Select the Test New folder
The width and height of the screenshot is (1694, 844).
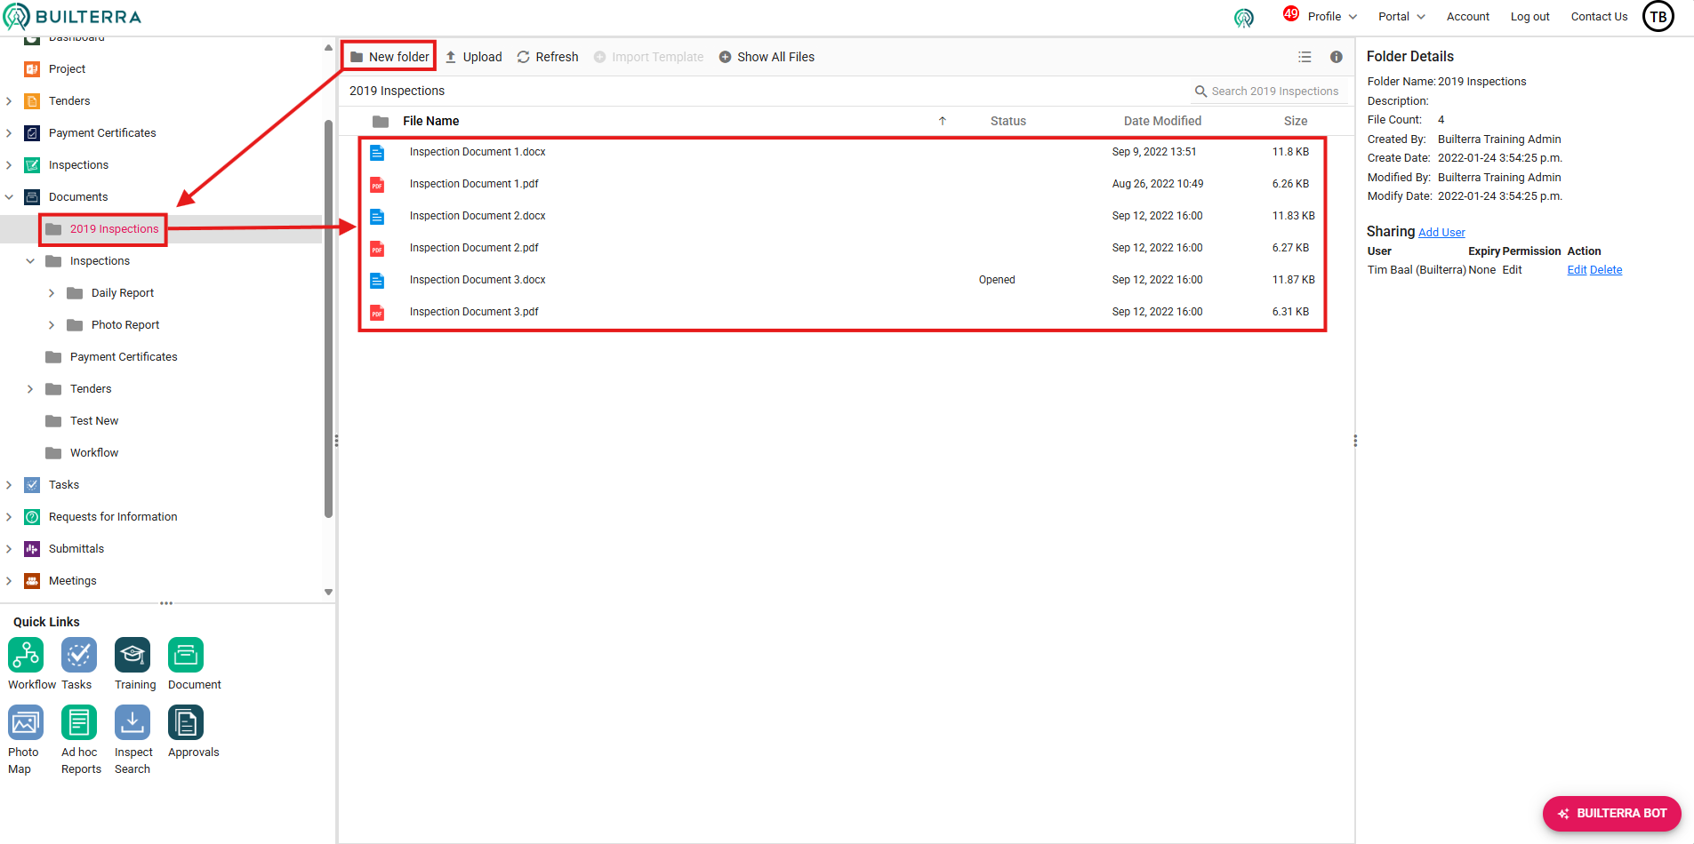(x=94, y=421)
